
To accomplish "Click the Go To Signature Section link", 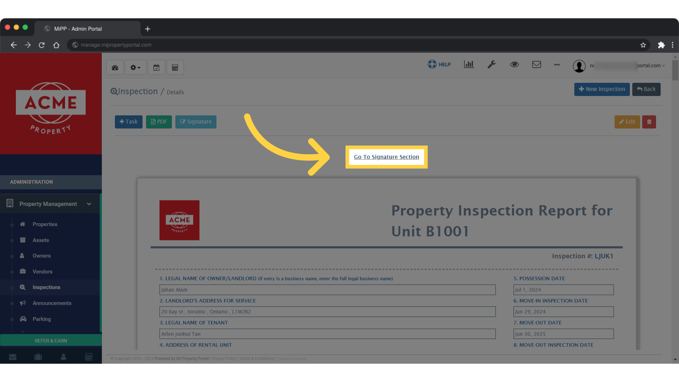I will point(386,157).
